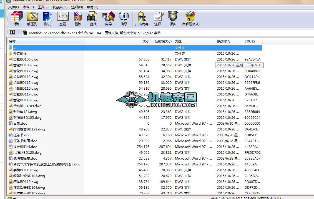Select file 齿轮BD117.dwg
This screenshot has width=314, height=199.
tap(26, 94)
